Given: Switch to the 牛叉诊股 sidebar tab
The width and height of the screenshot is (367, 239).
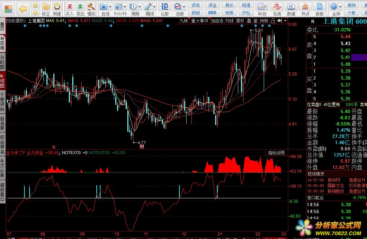Looking at the screenshot, I should click(2, 168).
